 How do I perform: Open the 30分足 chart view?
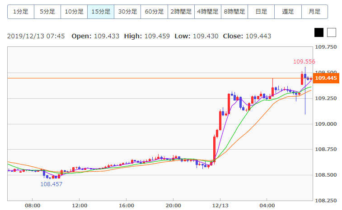point(127,12)
